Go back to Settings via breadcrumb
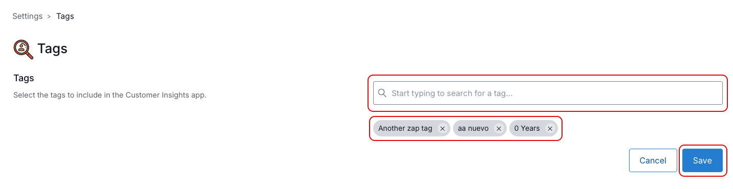Image resolution: width=733 pixels, height=189 pixels. [x=28, y=16]
